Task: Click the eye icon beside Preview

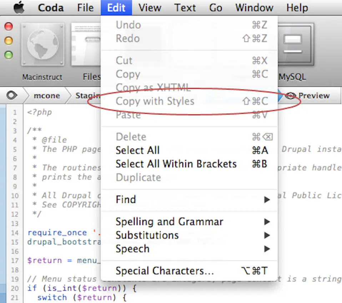Action: [x=291, y=96]
